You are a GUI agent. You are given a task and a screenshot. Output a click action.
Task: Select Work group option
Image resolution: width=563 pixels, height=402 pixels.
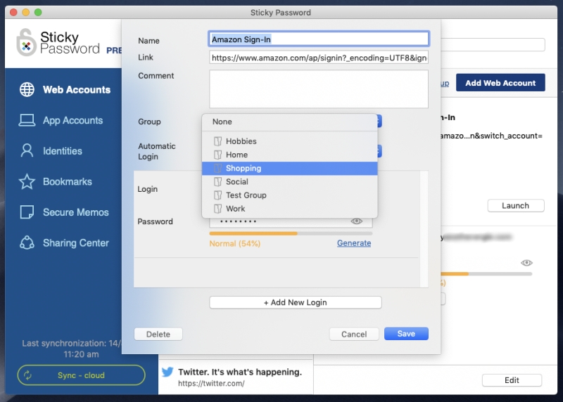(x=290, y=209)
